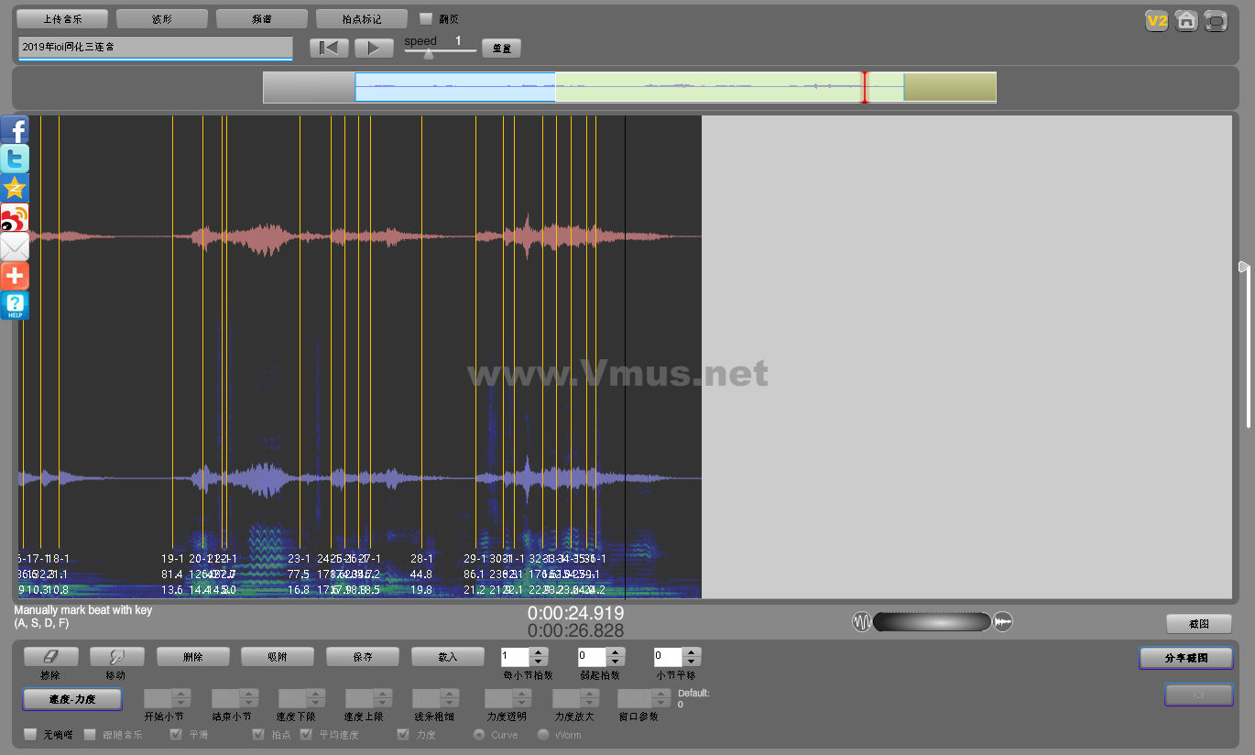Rewind to start of track
The height and width of the screenshot is (755, 1255).
(x=329, y=48)
